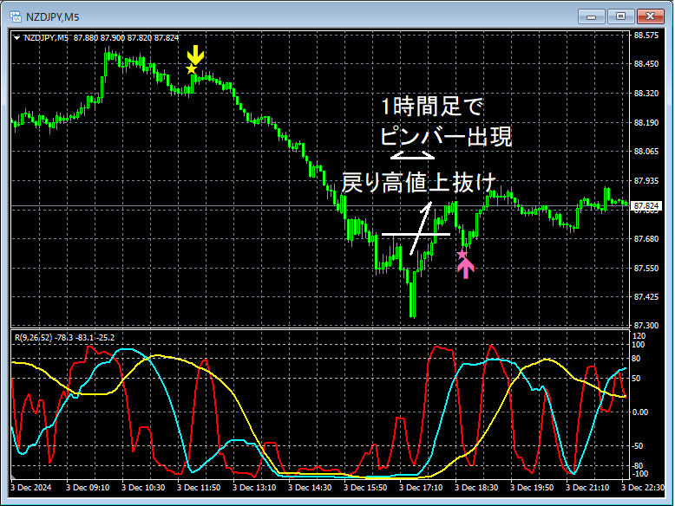Click price scale value 88.320
675x506 pixels.
(646, 94)
